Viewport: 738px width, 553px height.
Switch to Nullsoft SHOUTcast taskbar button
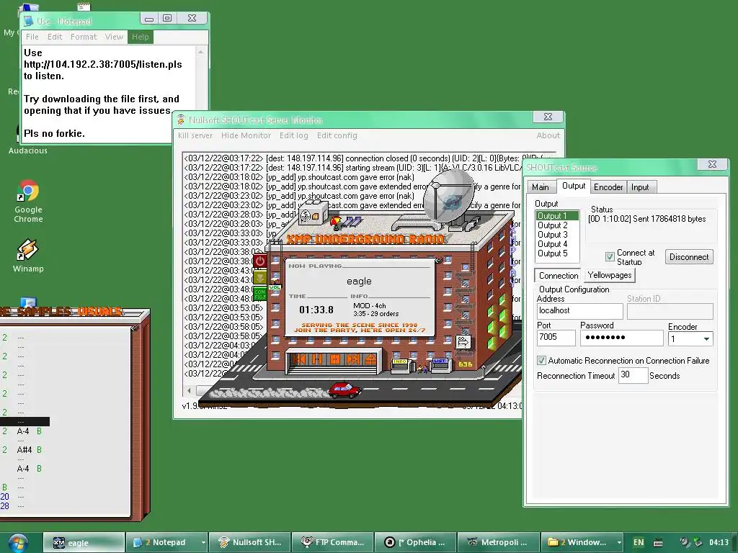tap(249, 542)
